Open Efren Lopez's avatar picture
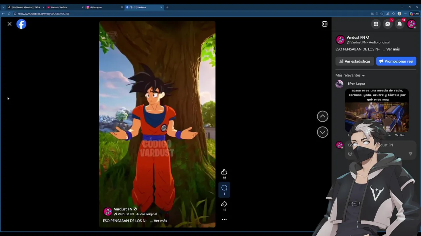421x236 pixels. click(339, 84)
